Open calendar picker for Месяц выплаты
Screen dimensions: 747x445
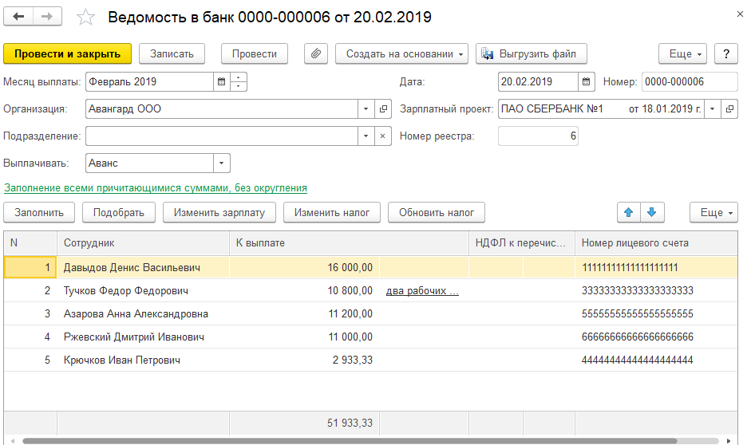pyautogui.click(x=220, y=81)
